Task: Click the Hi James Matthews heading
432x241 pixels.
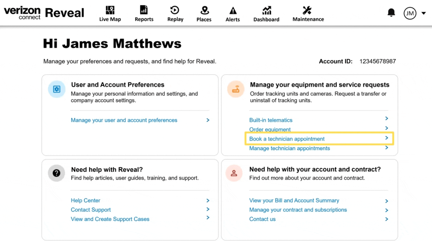Action: click(x=112, y=44)
